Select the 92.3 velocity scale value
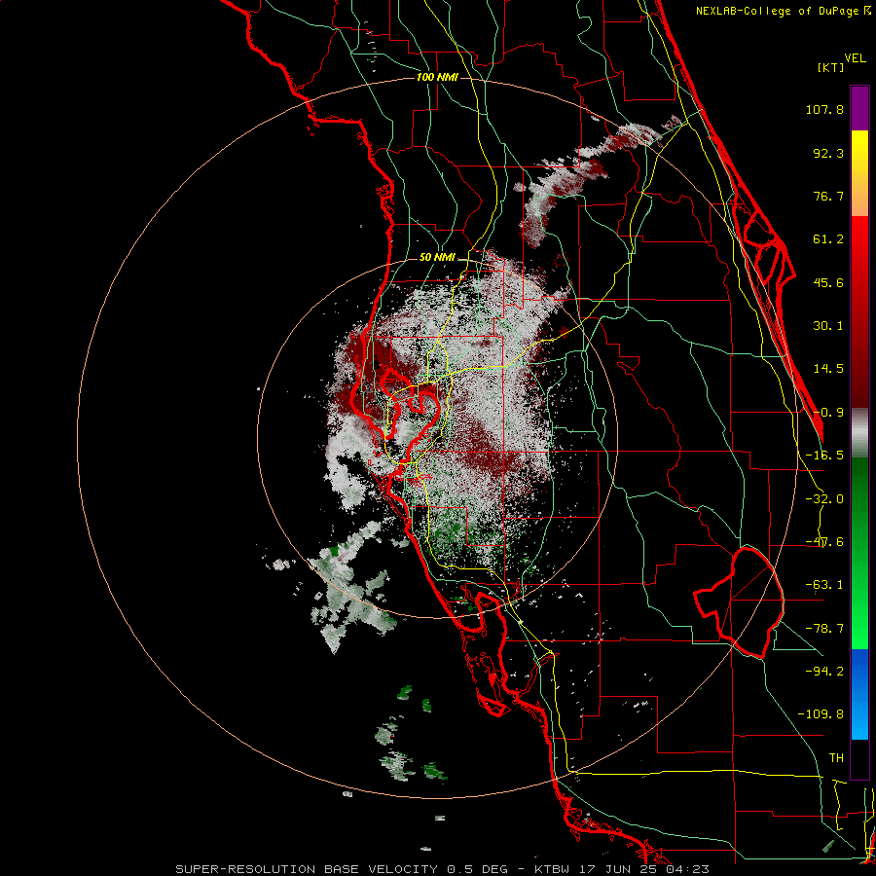 [x=828, y=153]
